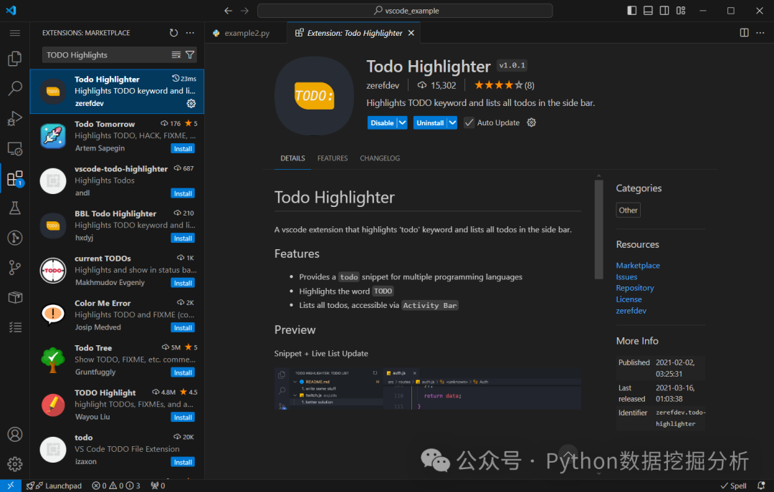Install the Color Me Error extension
Screen dimensions: 774x492
point(183,328)
